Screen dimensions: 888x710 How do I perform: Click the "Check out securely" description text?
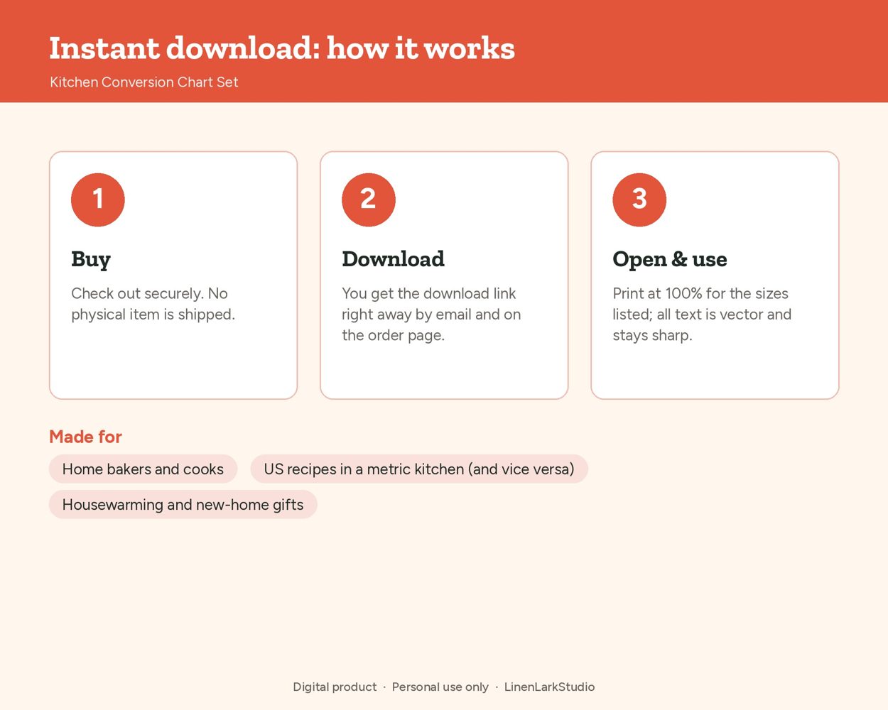[x=153, y=304]
